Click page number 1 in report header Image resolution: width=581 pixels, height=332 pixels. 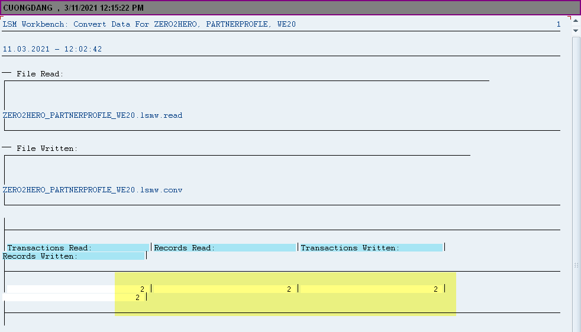tap(558, 24)
